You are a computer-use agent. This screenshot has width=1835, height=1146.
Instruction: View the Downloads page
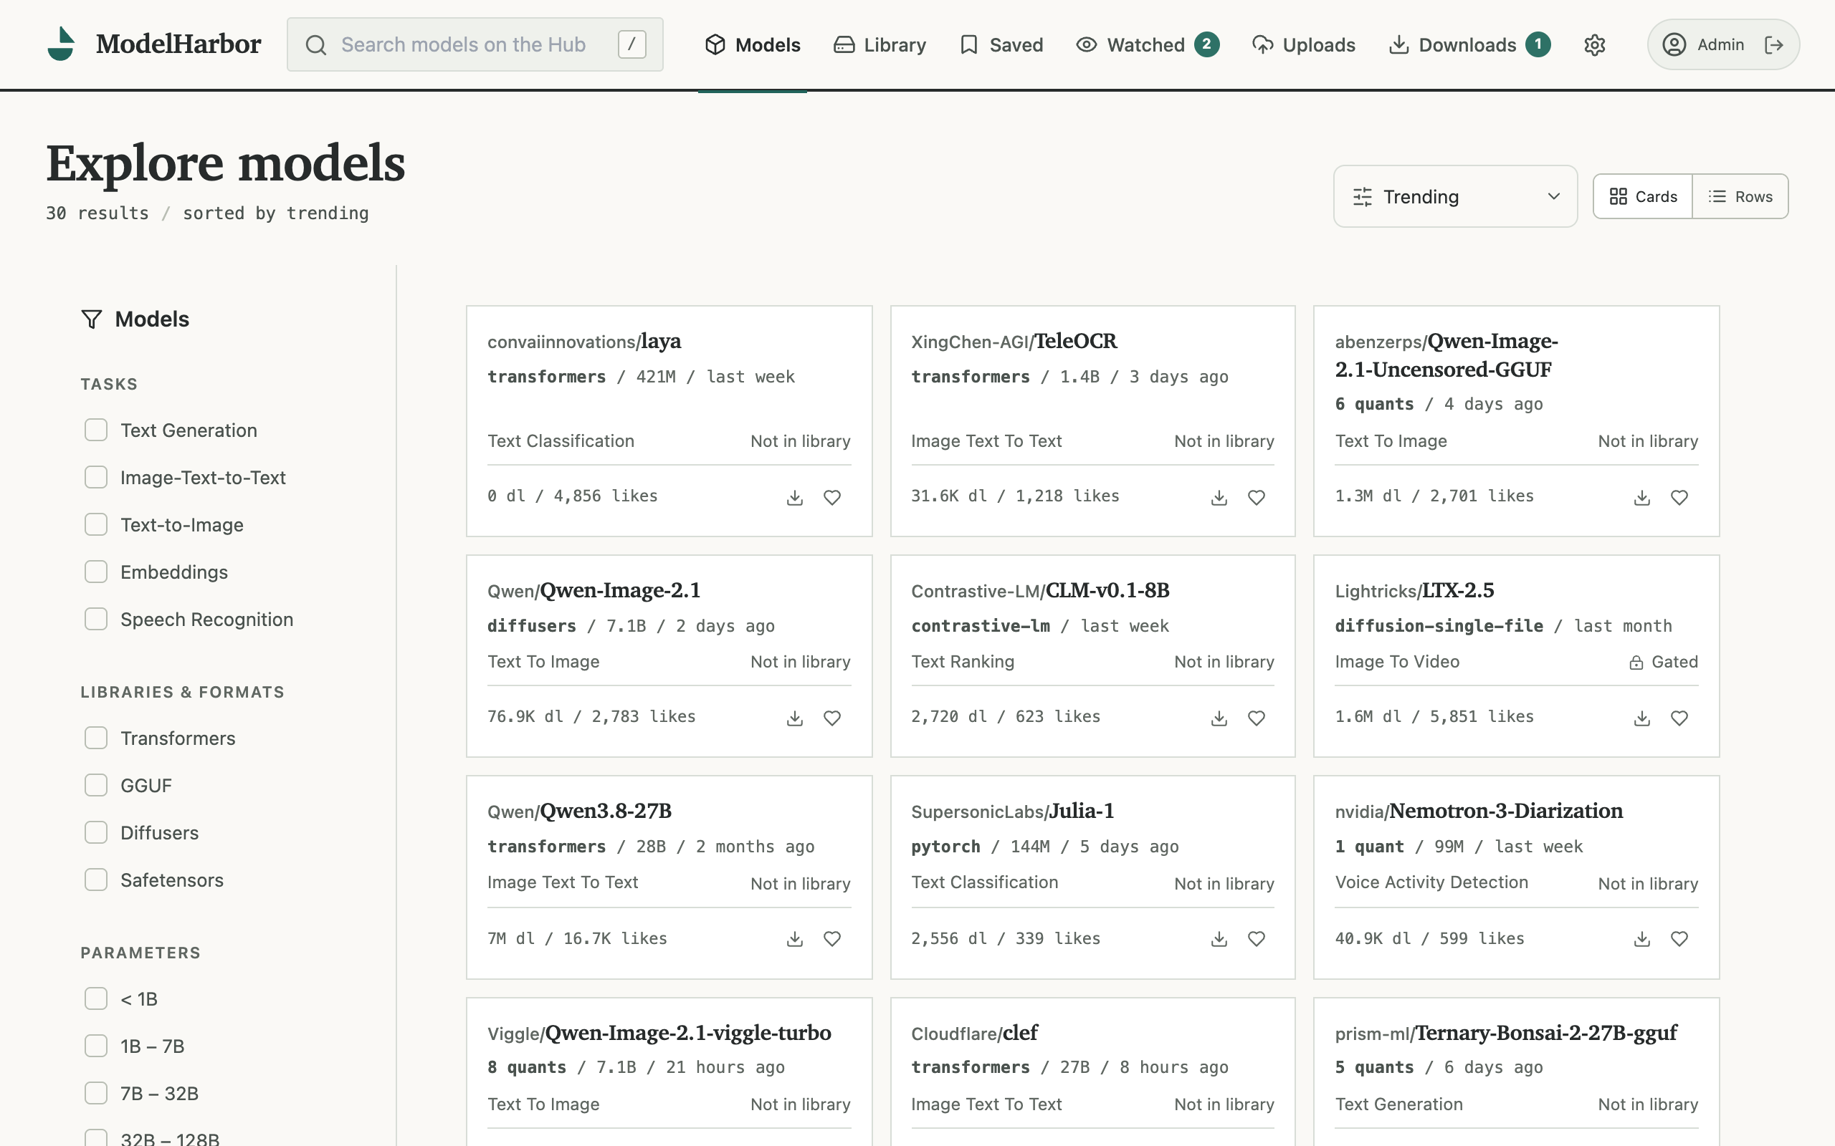[1469, 44]
